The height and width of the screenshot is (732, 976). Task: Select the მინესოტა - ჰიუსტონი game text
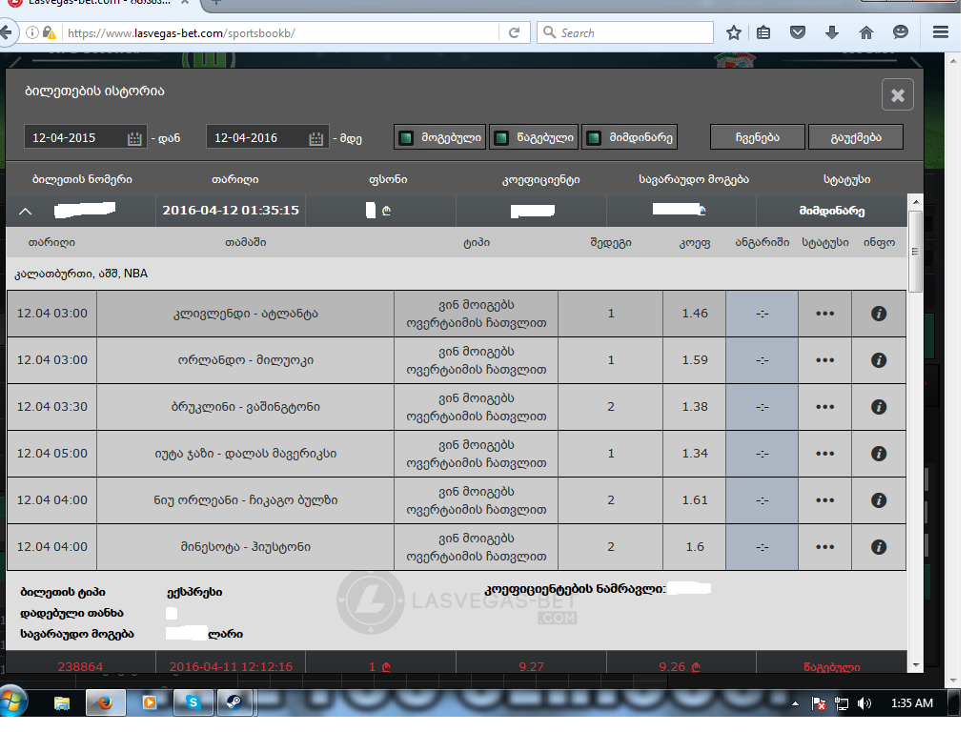246,547
